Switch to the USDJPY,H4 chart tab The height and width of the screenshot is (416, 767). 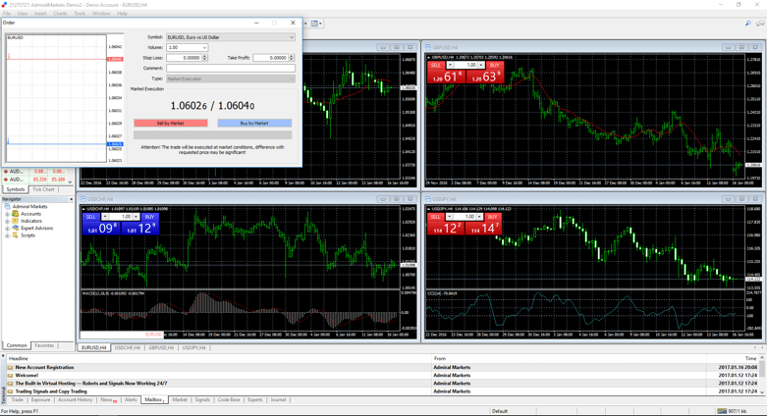[x=193, y=347]
